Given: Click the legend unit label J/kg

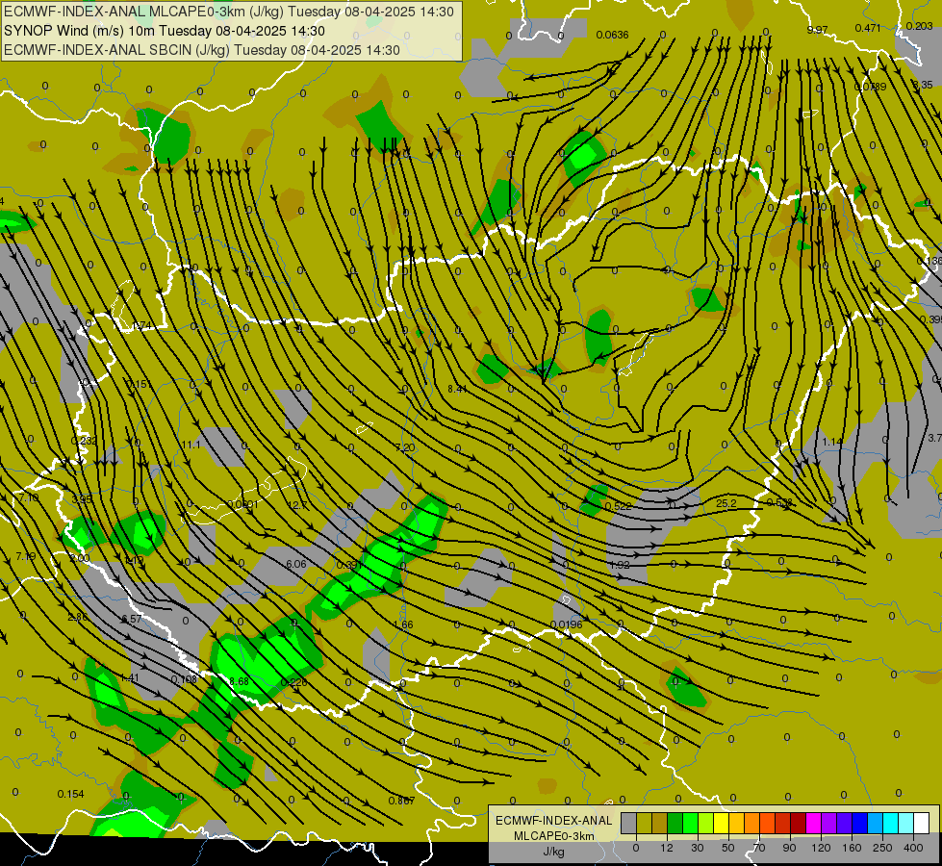Looking at the screenshot, I should tap(554, 852).
